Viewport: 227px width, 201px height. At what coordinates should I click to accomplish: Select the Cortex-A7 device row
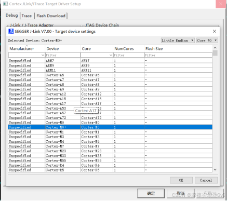pyautogui.click(x=110, y=80)
